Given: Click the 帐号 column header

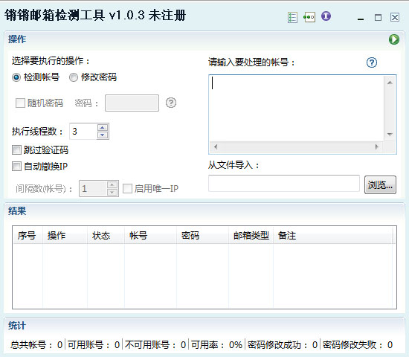Looking at the screenshot, I should 150,235.
